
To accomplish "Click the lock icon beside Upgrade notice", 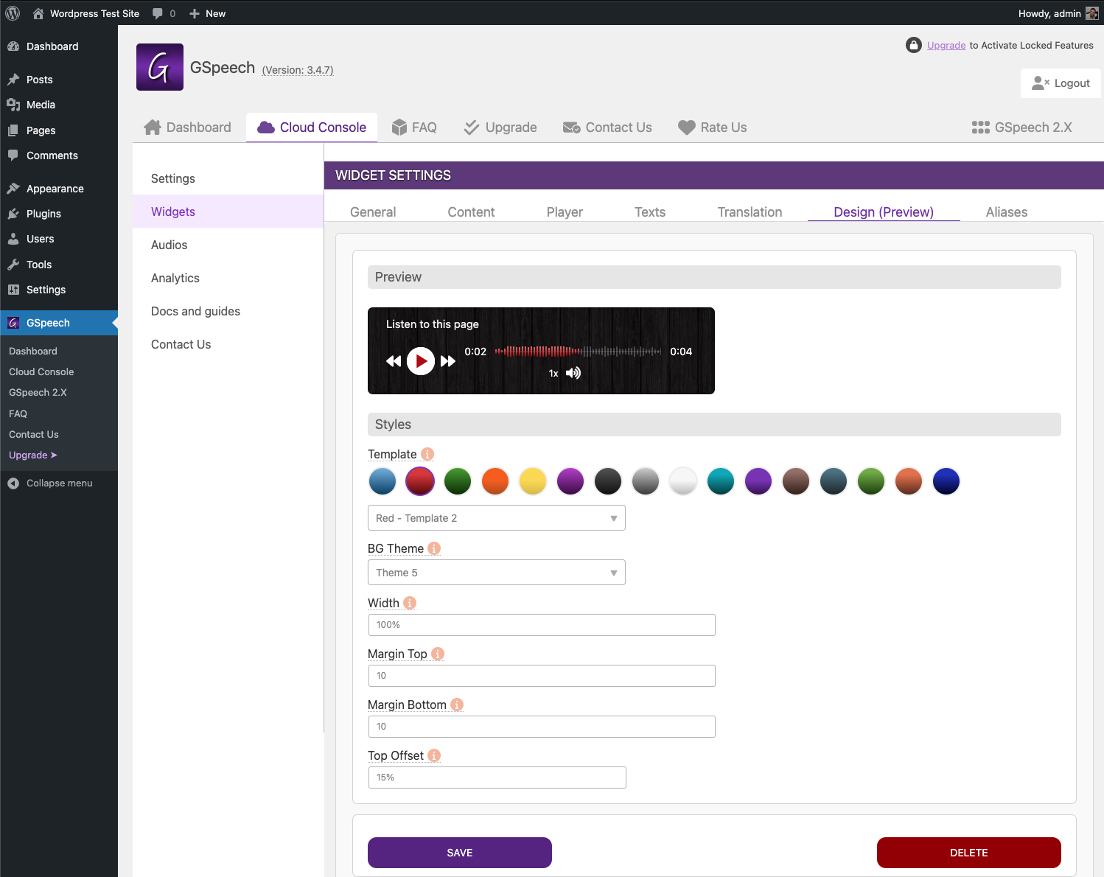I will click(914, 45).
